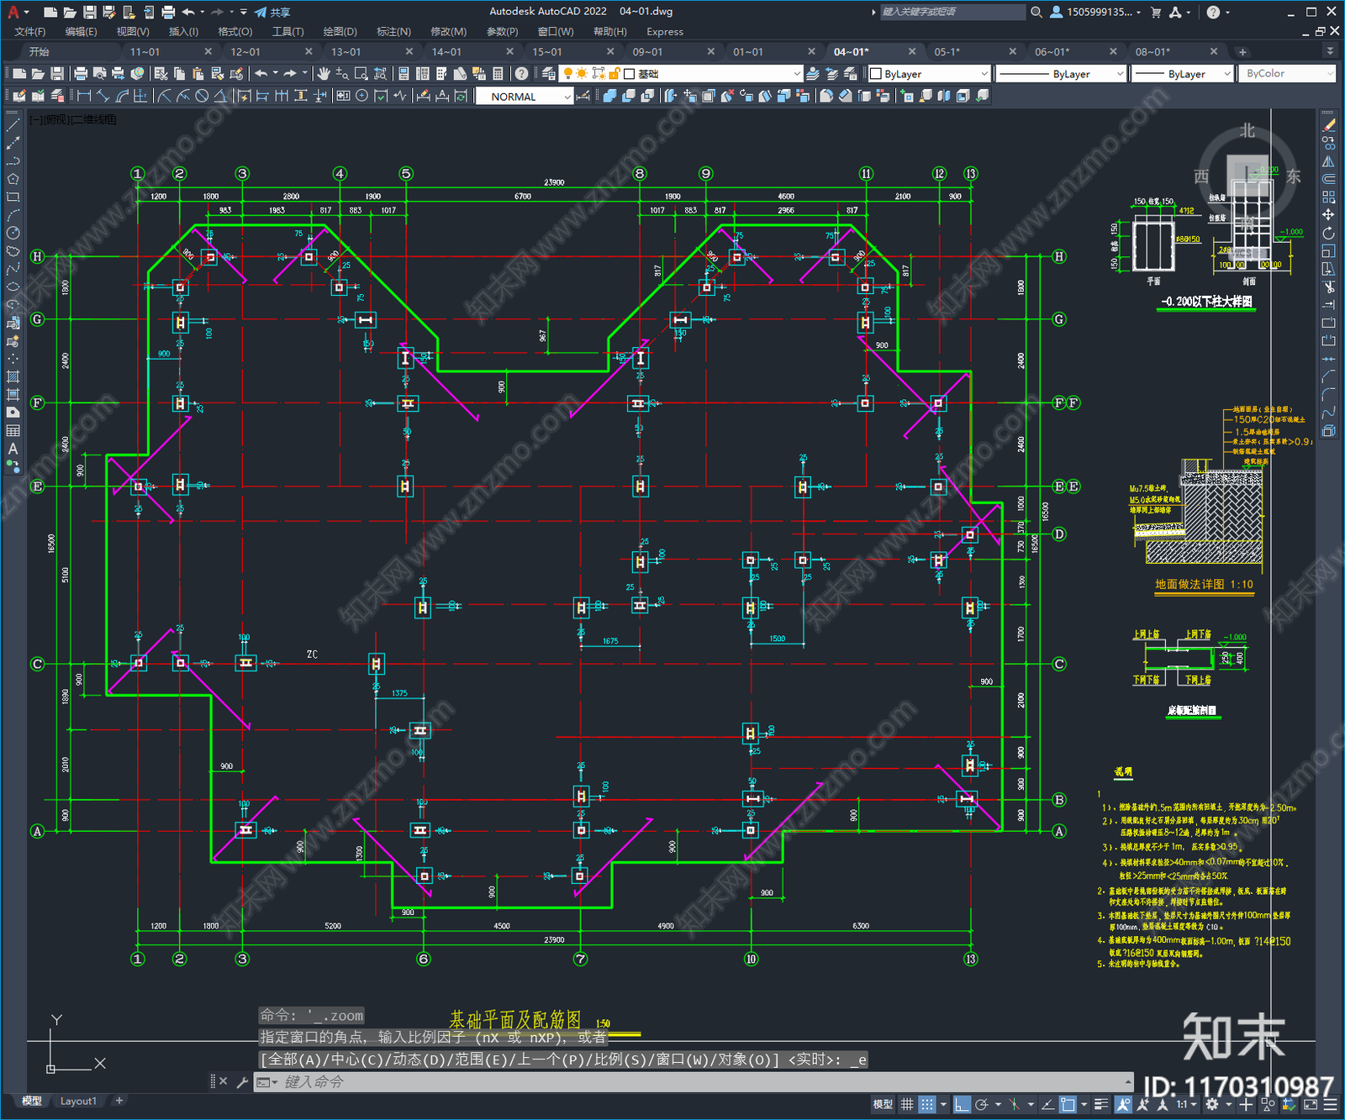Open the NORMAL dimension style dropdown
Image resolution: width=1345 pixels, height=1120 pixels.
[525, 97]
